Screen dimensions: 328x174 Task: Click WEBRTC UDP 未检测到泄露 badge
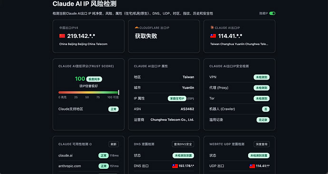(259, 156)
